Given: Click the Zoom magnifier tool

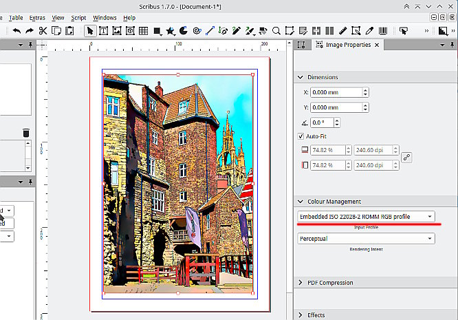Looking at the screenshot, I should coord(276,31).
